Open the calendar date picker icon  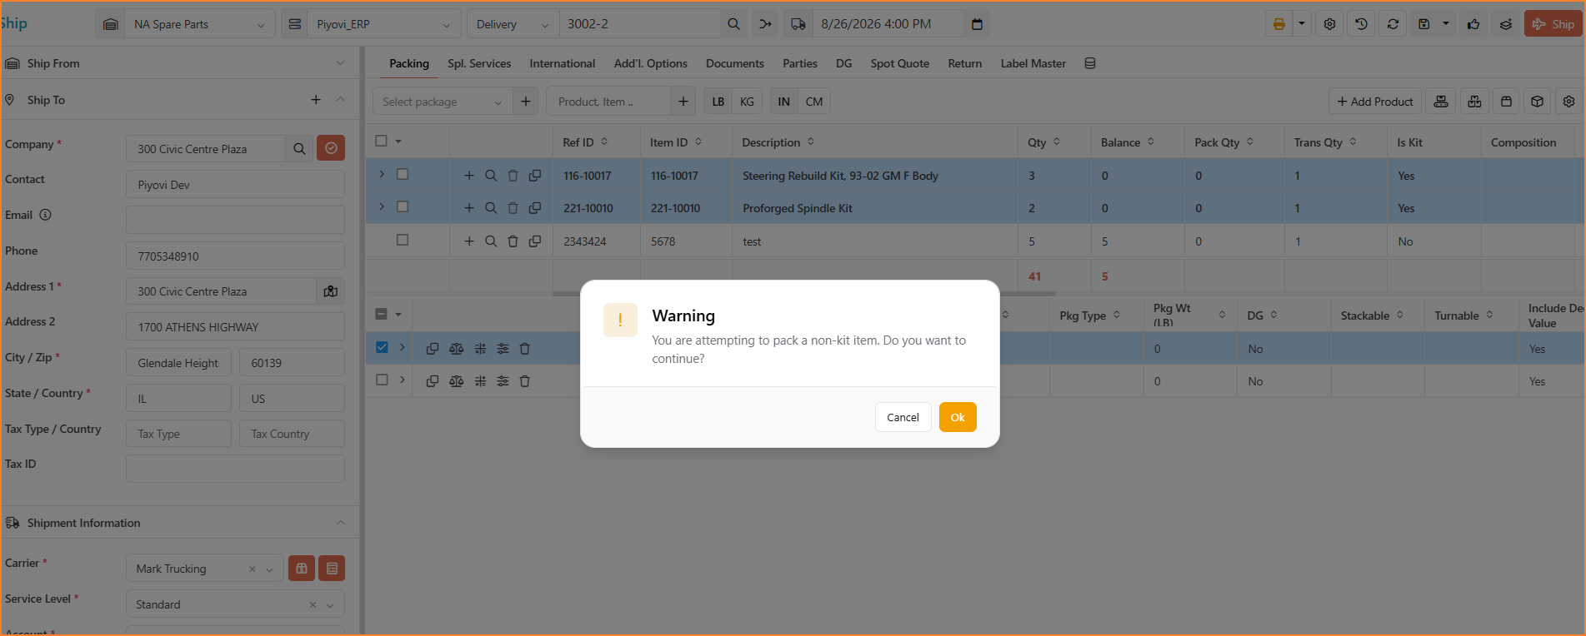point(977,24)
